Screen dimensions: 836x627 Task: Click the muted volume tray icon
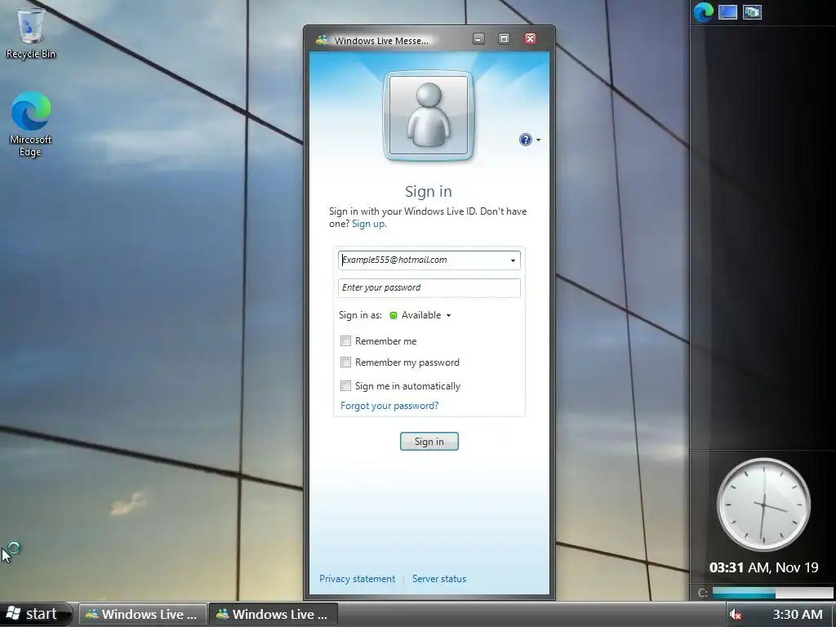coord(736,614)
